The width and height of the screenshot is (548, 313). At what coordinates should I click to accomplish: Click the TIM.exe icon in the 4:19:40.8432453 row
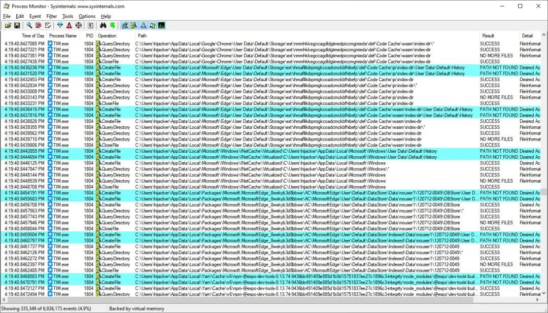click(x=50, y=79)
